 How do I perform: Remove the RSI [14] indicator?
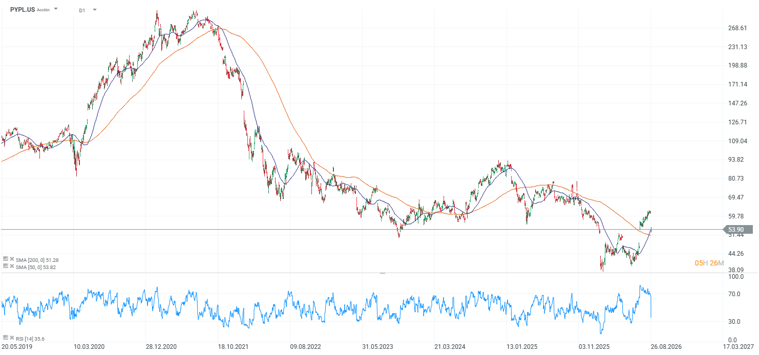pos(12,338)
